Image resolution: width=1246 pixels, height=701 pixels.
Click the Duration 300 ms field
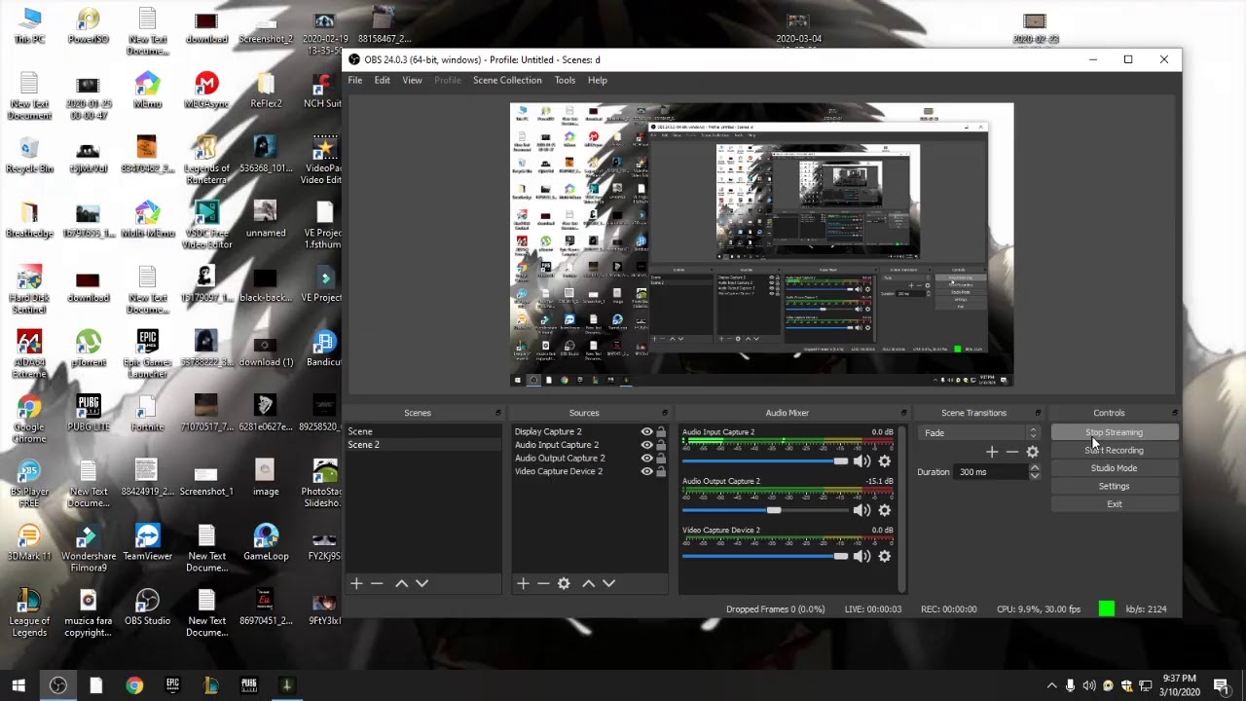point(991,472)
